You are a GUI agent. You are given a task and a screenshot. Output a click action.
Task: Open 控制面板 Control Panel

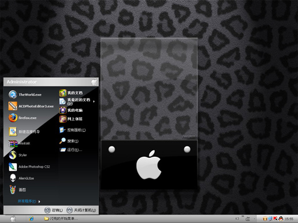tap(72, 130)
